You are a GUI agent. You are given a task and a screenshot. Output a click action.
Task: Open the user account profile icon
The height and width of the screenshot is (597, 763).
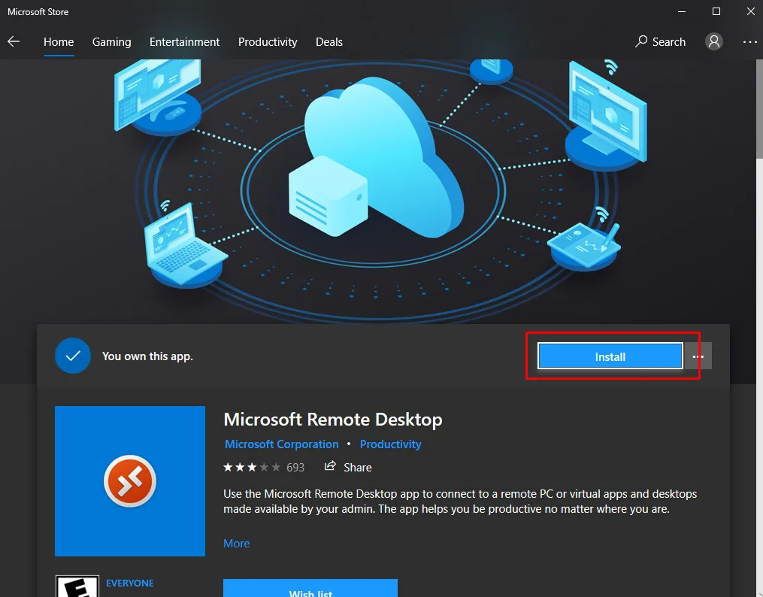click(714, 42)
